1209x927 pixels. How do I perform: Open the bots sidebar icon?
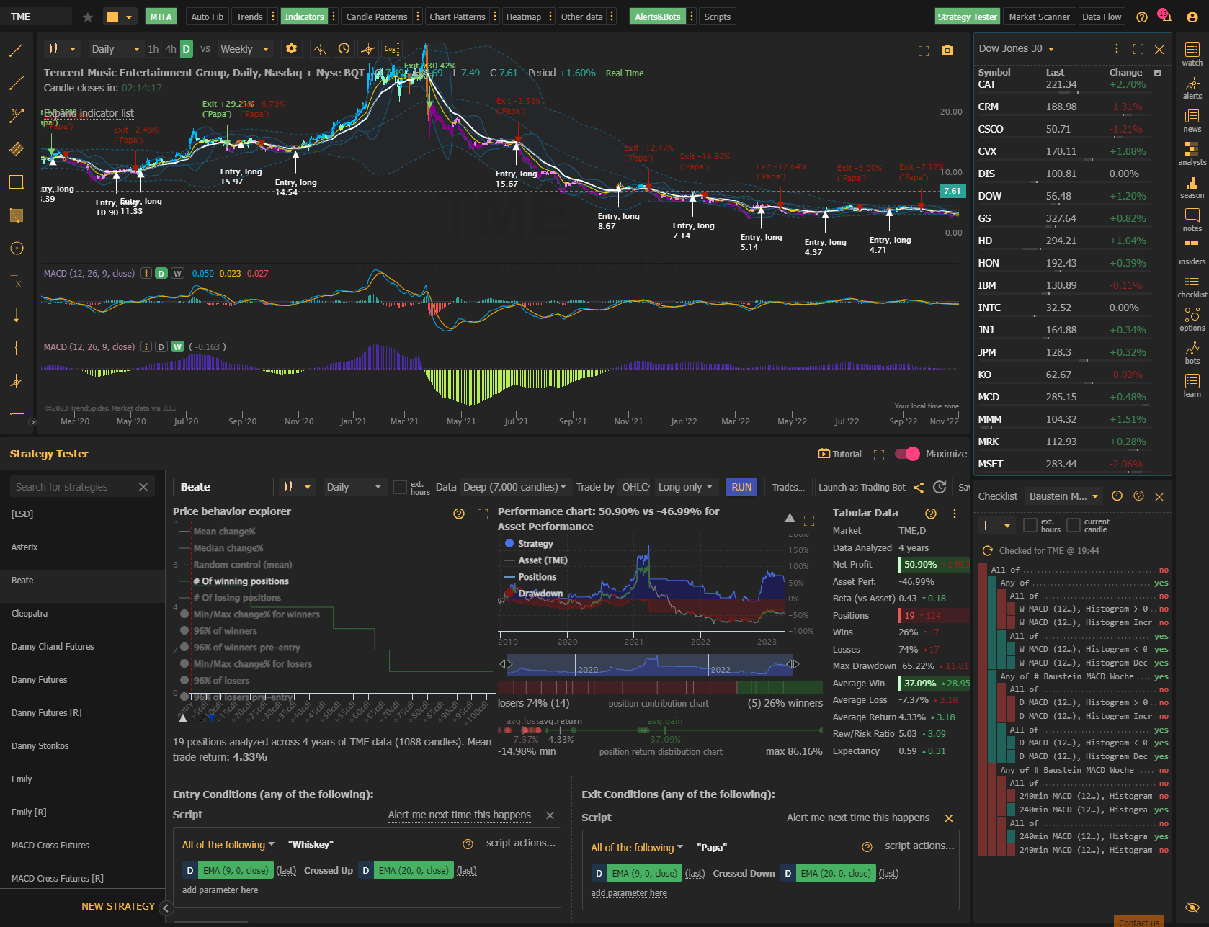1192,353
